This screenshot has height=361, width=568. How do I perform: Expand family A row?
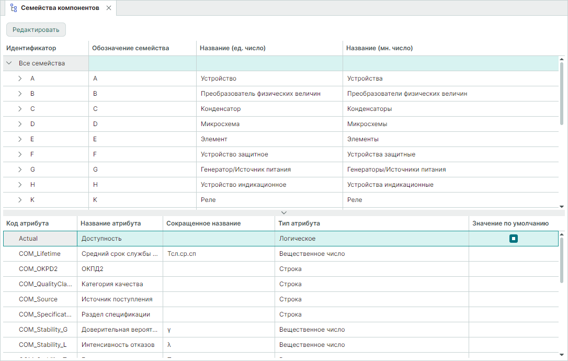tap(20, 78)
